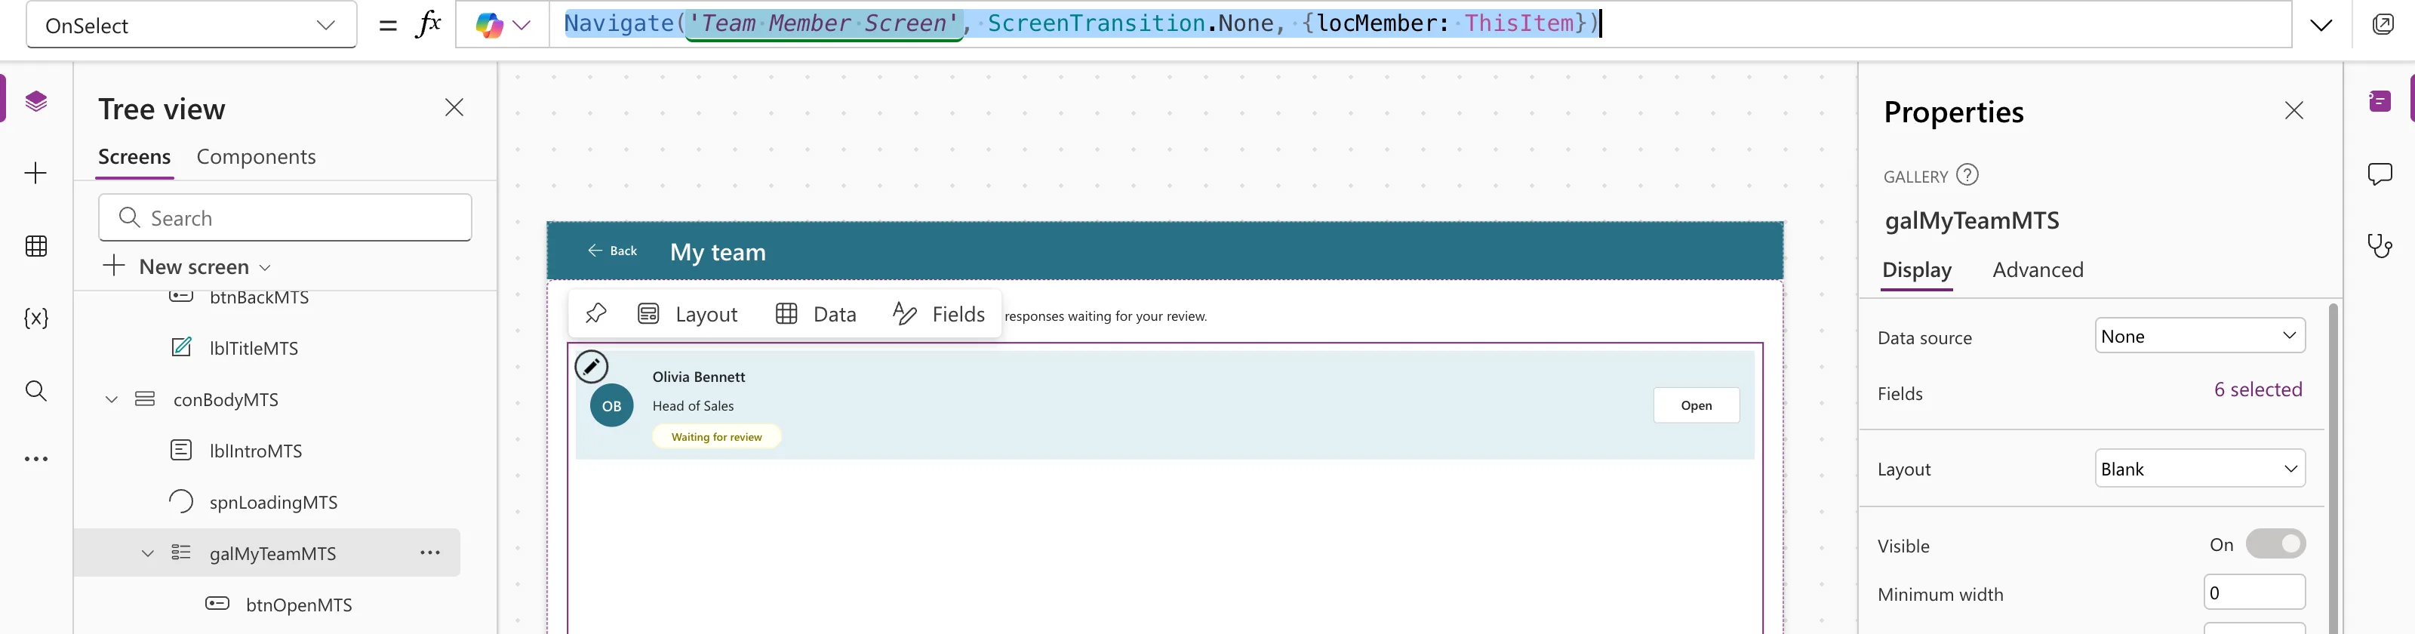
Task: Select btnOpenMTS in the tree
Action: (299, 605)
